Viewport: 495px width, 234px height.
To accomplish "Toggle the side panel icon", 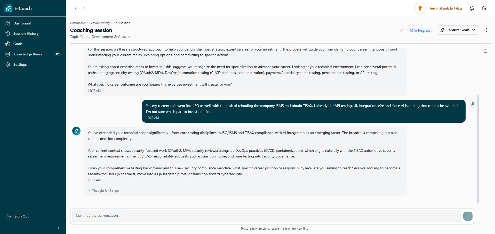I will 485,51.
